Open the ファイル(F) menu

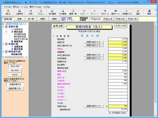(8, 7)
